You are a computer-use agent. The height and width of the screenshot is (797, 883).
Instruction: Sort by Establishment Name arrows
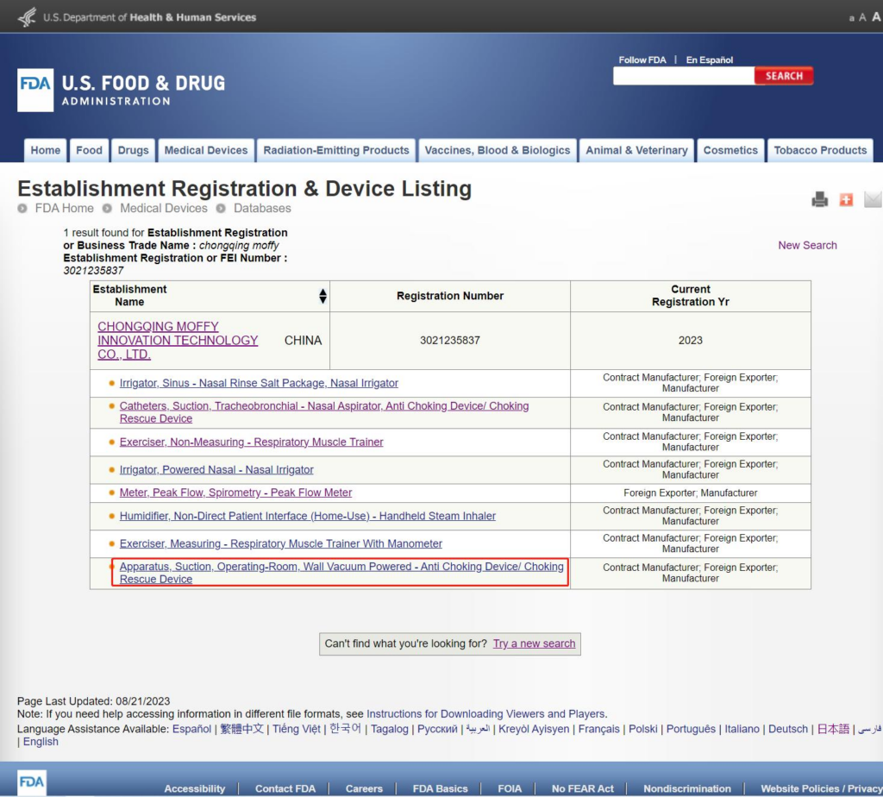pos(323,296)
